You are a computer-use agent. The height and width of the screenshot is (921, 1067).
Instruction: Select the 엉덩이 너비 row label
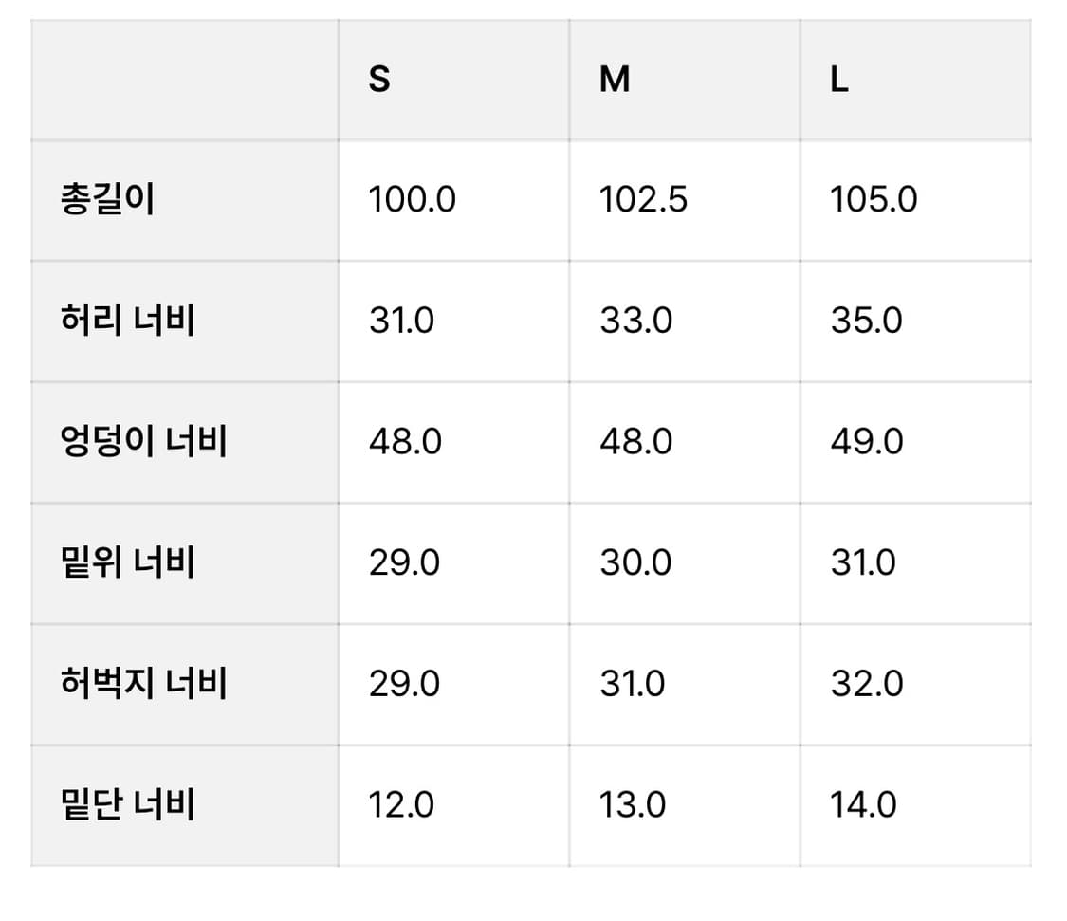pyautogui.click(x=143, y=442)
